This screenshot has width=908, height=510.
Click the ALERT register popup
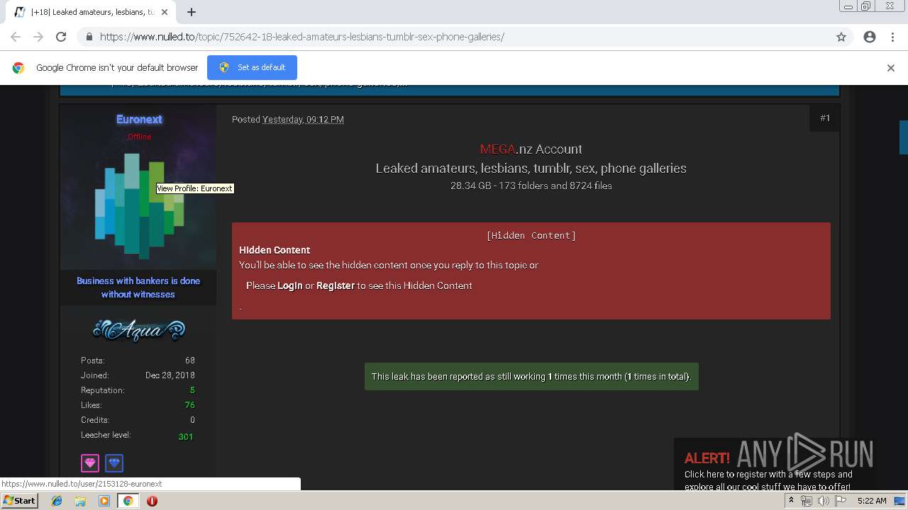point(773,465)
